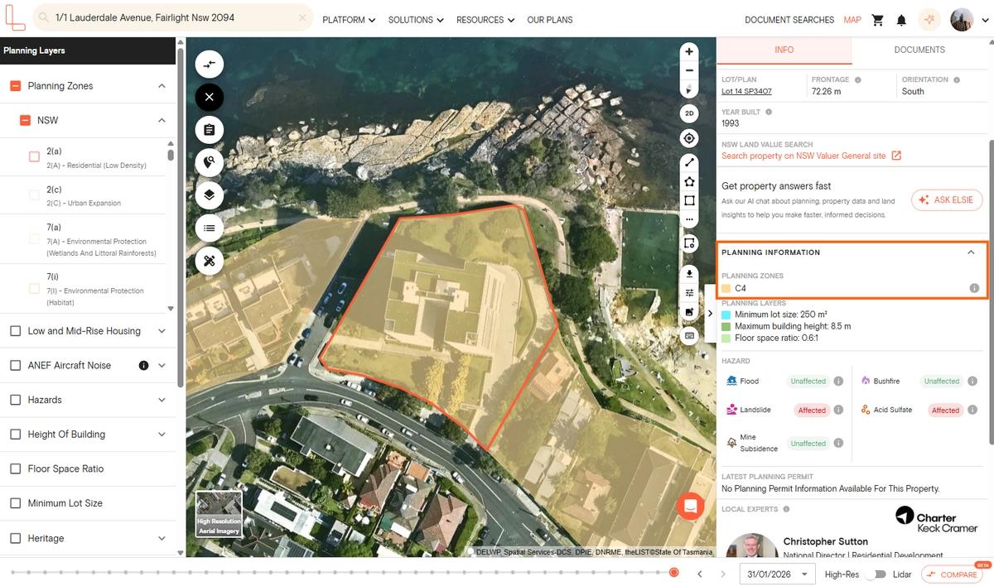Open the list legend button
The height and width of the screenshot is (586, 994).
pyautogui.click(x=209, y=228)
